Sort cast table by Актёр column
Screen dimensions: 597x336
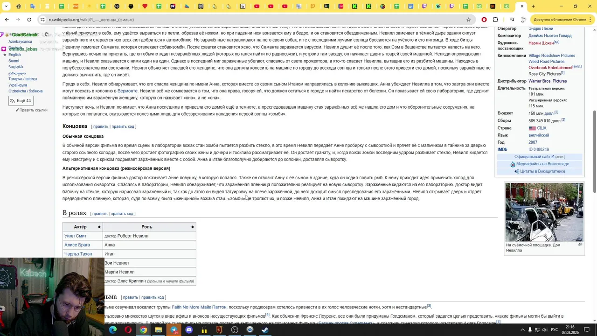coord(83,227)
